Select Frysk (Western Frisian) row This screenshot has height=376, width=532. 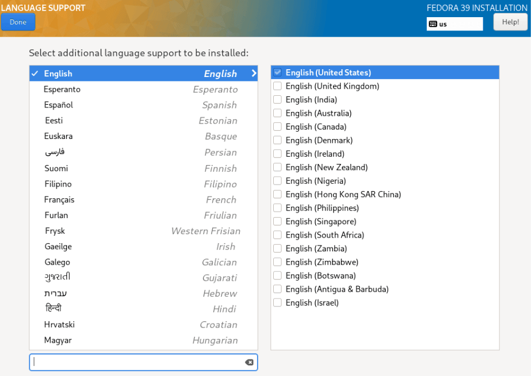[143, 230]
